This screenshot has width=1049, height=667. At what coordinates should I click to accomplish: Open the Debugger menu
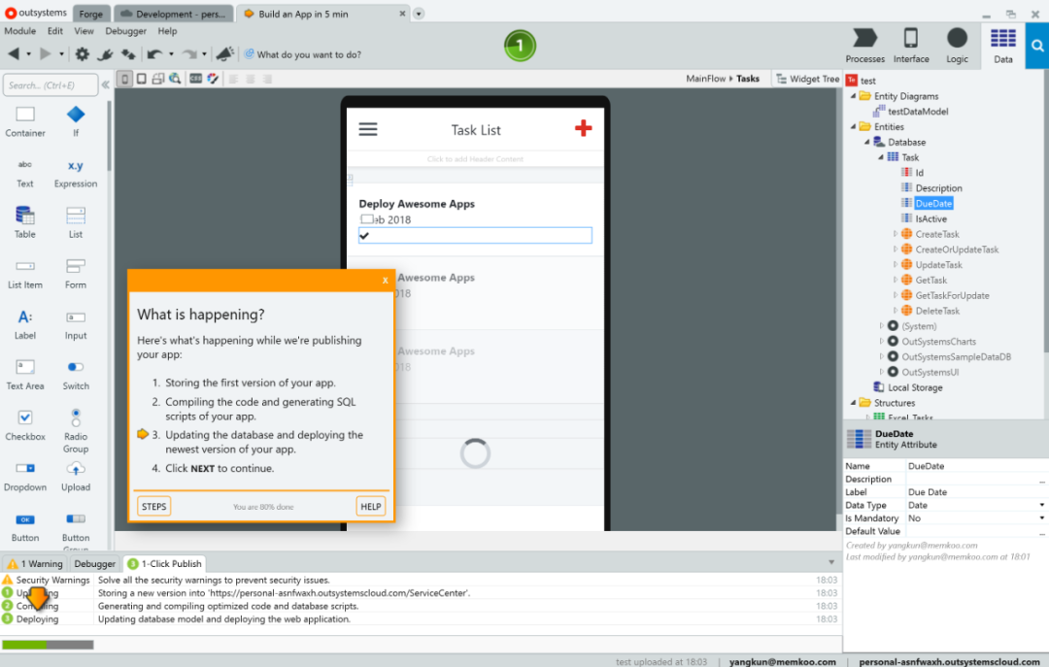[125, 31]
